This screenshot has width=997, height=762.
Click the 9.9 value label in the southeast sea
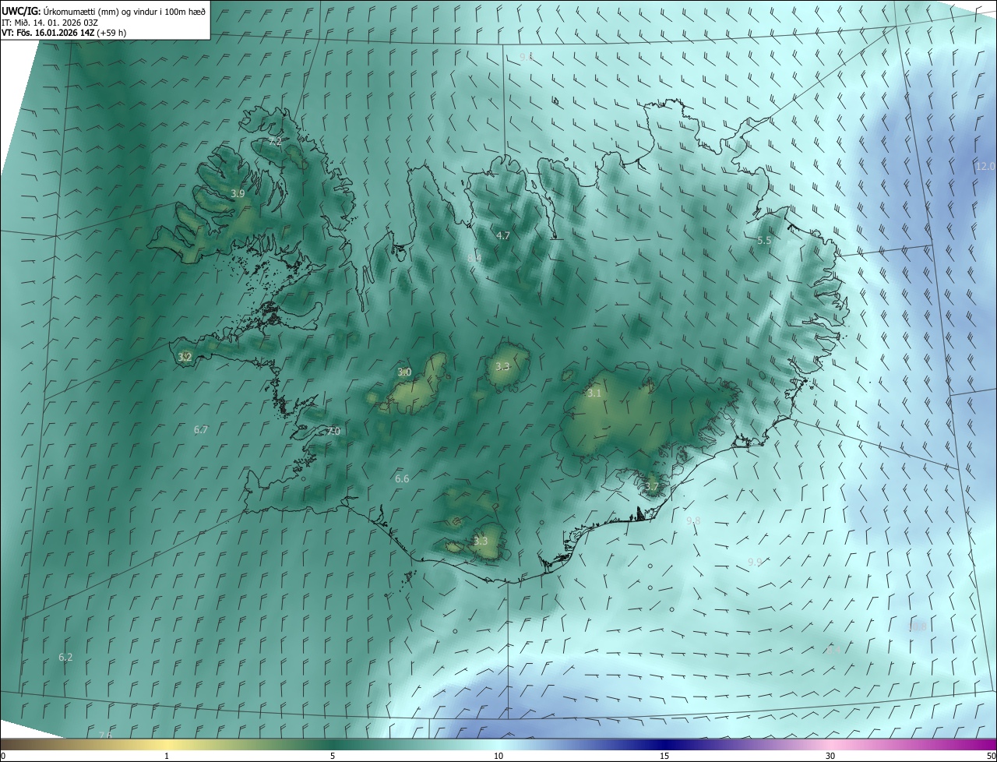755,562
